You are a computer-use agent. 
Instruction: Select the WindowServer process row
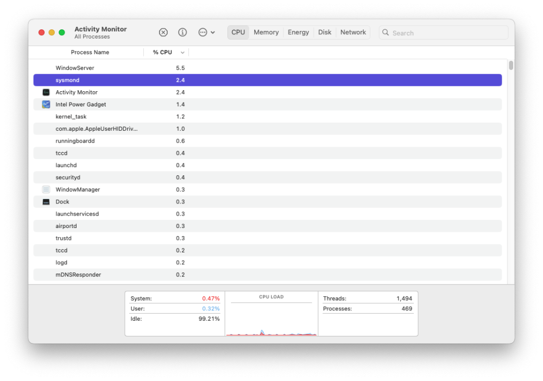(267, 68)
